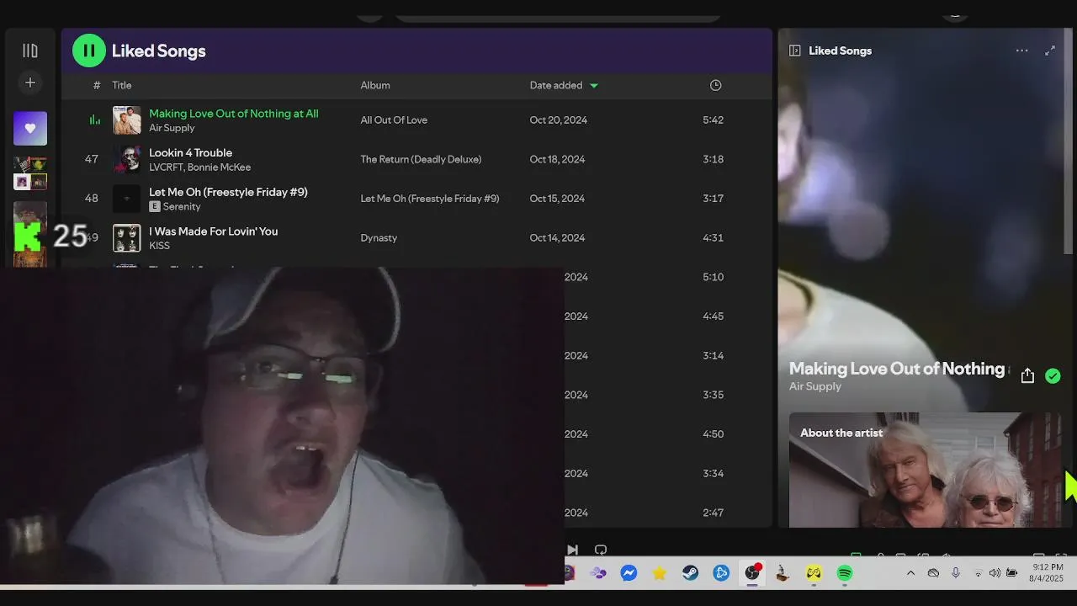Click the explicit E badge next to Serenity
This screenshot has width=1077, height=606.
click(155, 206)
